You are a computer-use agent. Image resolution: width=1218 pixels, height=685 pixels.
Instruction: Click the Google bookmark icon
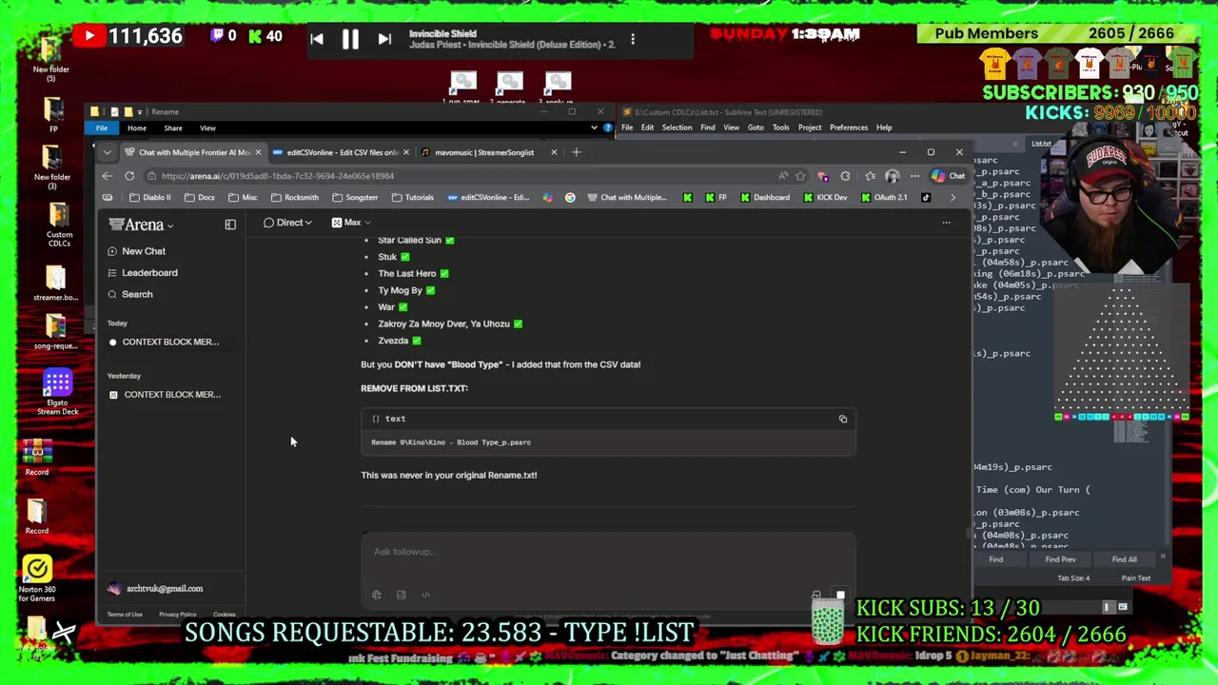pos(570,198)
